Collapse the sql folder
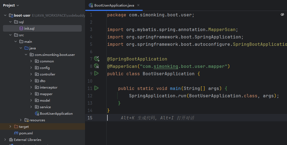Viewport: 287px width, 145px height. (10, 22)
